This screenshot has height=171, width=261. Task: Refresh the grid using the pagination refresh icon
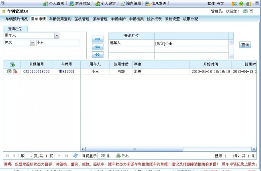pos(75,155)
